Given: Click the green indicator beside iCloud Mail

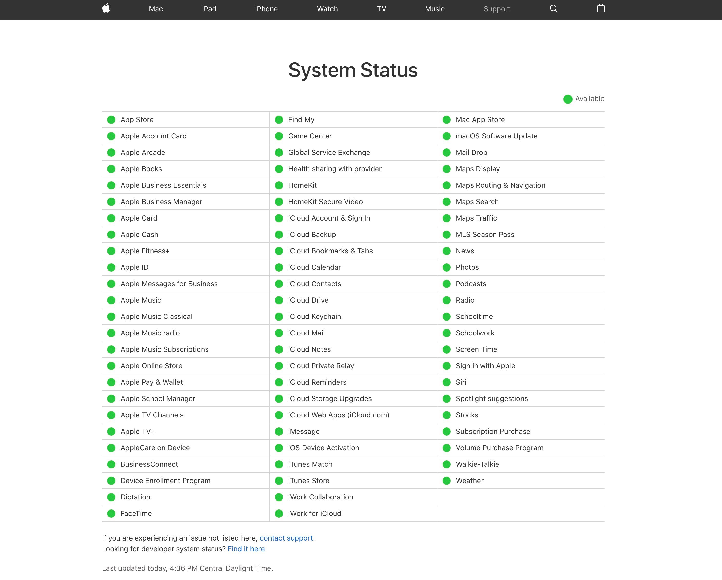Looking at the screenshot, I should [279, 333].
